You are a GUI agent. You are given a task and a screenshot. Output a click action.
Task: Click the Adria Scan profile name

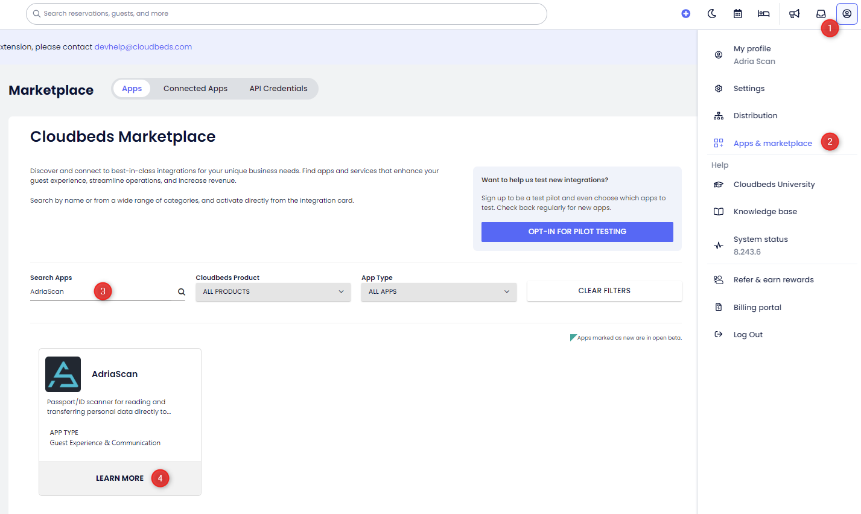tap(754, 62)
